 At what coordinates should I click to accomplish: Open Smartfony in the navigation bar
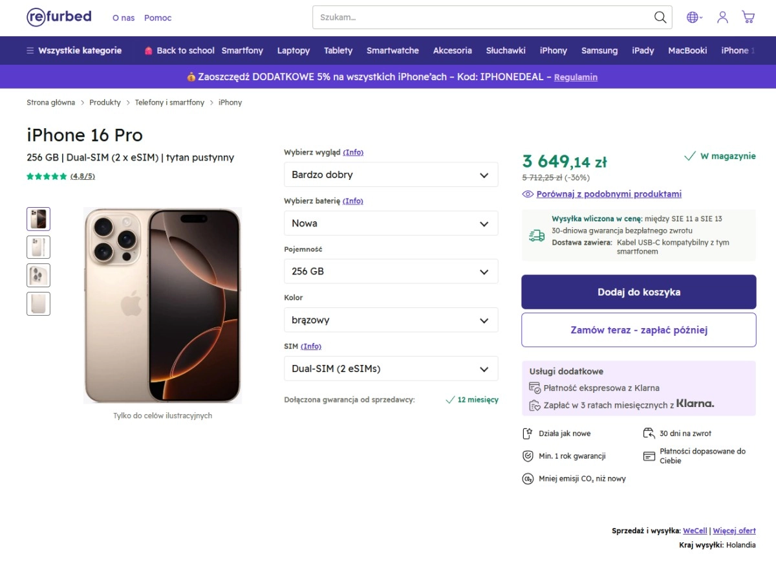click(x=242, y=50)
